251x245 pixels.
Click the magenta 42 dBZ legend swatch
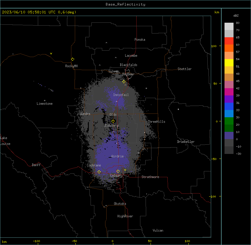[x=229, y=92]
